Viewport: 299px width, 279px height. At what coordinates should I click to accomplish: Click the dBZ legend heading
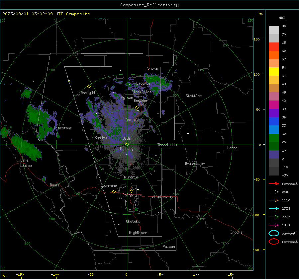[282, 18]
